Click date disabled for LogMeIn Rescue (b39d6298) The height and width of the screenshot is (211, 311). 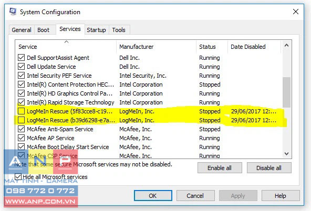click(x=254, y=120)
